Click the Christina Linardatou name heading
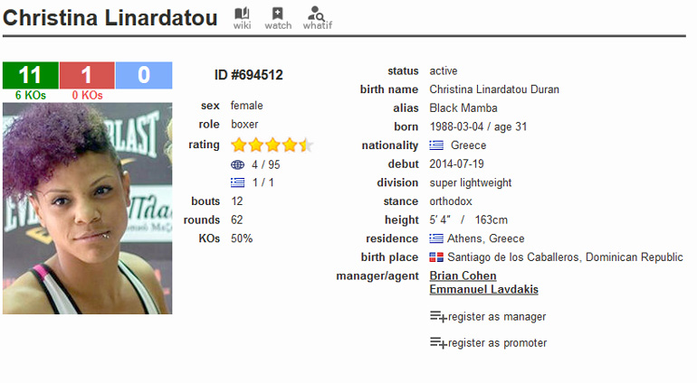Screen dimensions: 697x383 111,17
